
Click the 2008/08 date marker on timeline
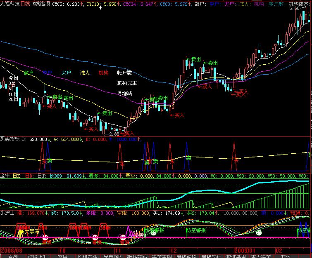[x=12, y=251]
